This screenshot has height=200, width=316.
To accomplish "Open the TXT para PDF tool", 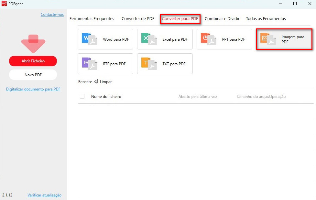I will (x=165, y=64).
